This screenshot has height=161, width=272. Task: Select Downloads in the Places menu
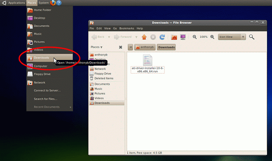[50, 58]
